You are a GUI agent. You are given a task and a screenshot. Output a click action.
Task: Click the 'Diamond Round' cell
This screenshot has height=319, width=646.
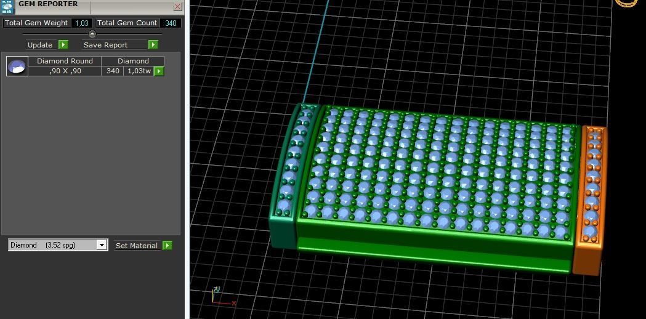pyautogui.click(x=65, y=61)
